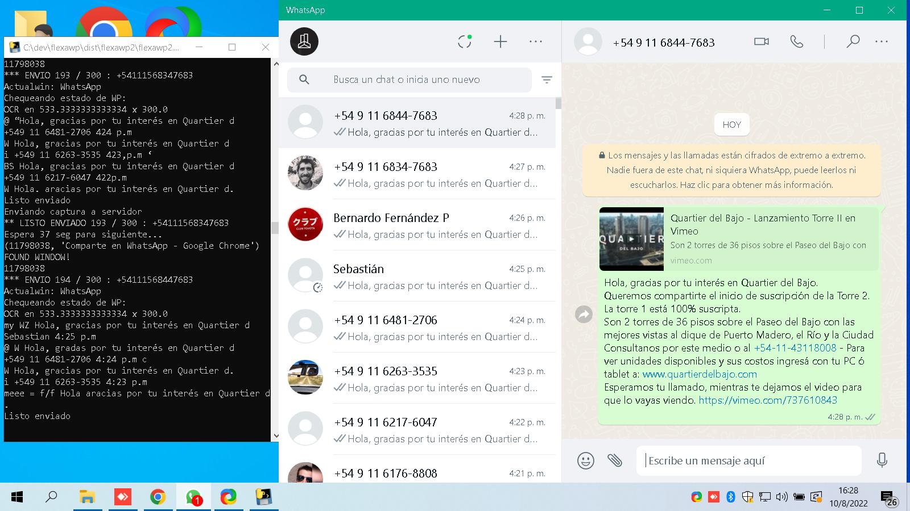
Task: Click the encryption notice for more information
Action: pyautogui.click(x=731, y=170)
